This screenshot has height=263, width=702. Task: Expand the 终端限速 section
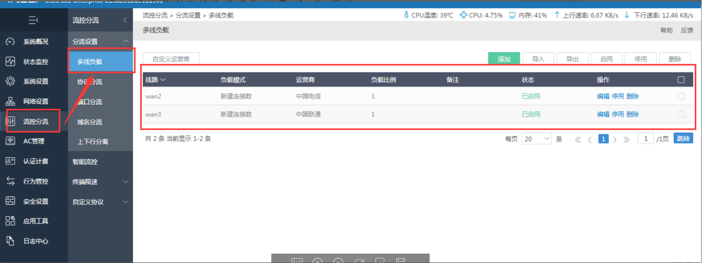125,182
